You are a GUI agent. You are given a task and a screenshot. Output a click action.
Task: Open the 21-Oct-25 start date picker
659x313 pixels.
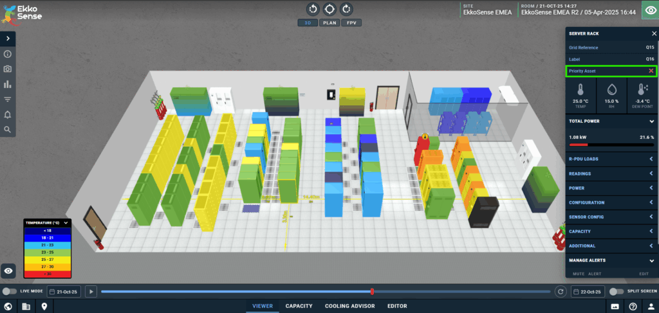(64, 291)
